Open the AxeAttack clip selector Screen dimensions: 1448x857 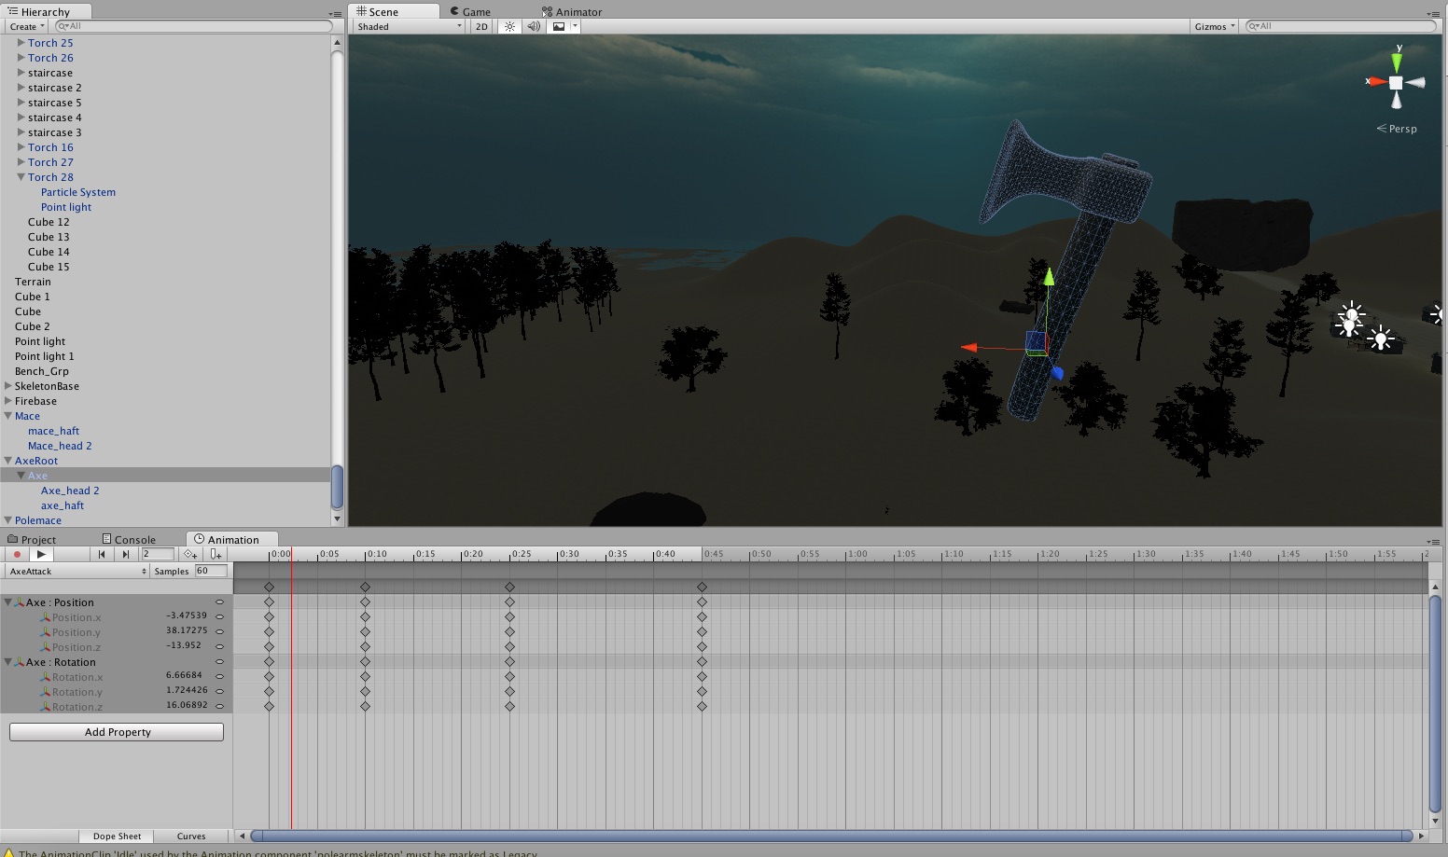[x=77, y=571]
